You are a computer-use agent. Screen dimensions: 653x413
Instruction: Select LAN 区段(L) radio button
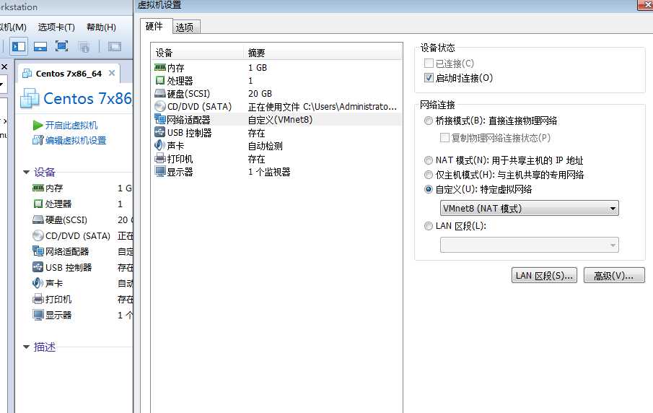pyautogui.click(x=428, y=226)
